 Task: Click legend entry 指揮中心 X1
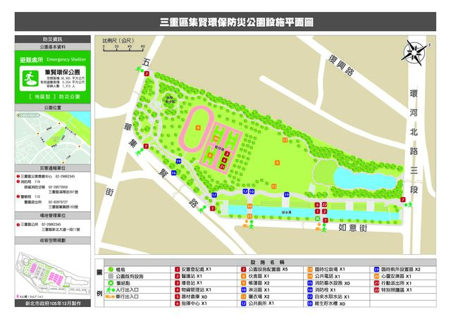pyautogui.click(x=191, y=304)
